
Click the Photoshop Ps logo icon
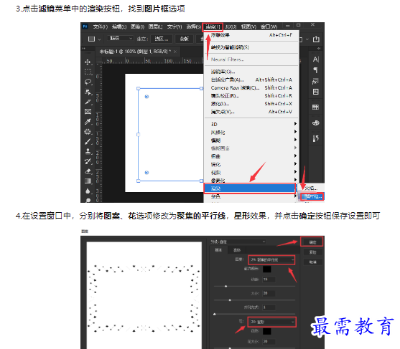tap(85, 27)
